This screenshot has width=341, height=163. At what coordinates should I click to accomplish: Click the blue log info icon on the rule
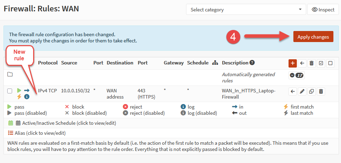[27, 97]
